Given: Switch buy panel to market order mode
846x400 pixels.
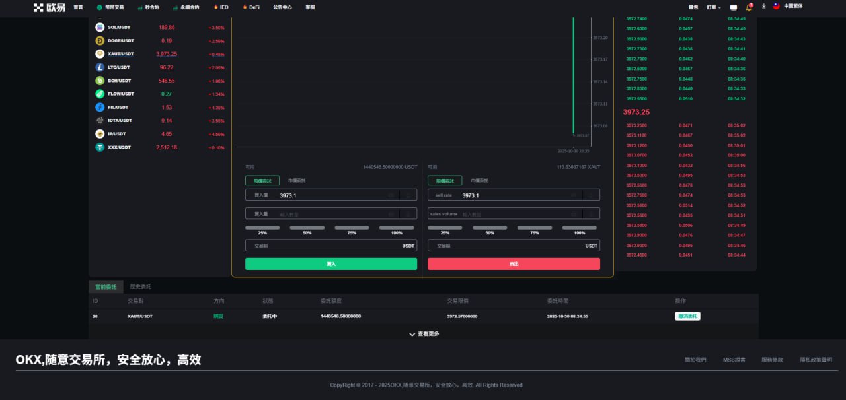Looking at the screenshot, I should pyautogui.click(x=297, y=180).
